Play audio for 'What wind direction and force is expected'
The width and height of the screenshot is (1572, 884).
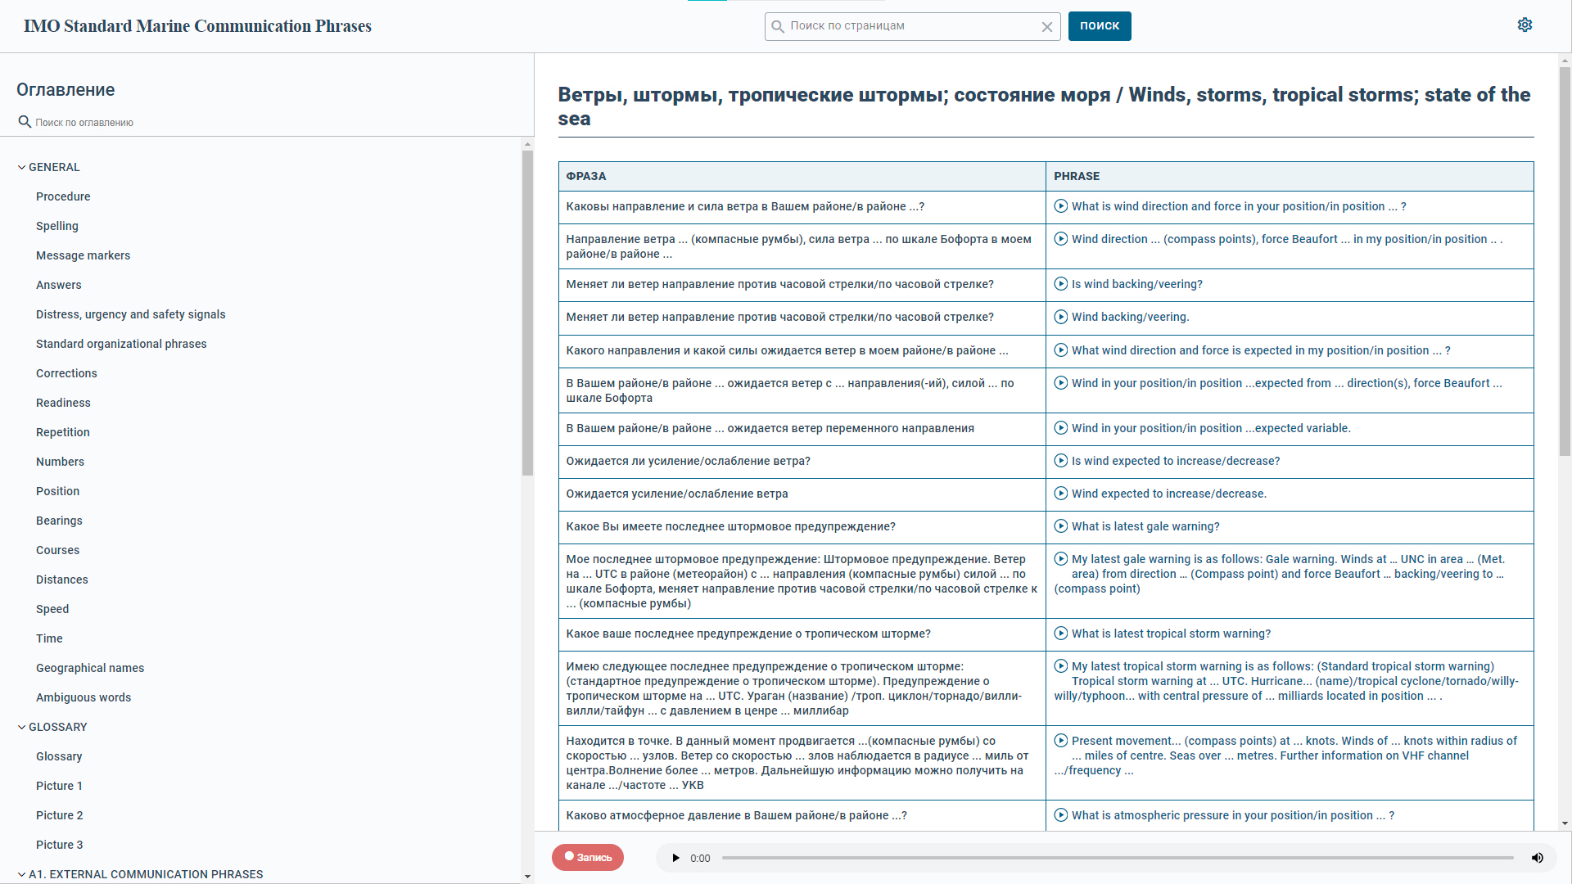1061,350
